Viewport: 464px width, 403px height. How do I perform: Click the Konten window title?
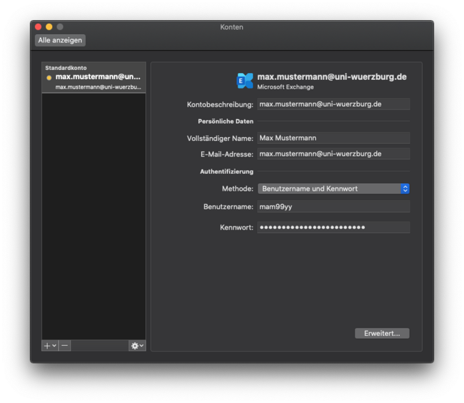coord(231,27)
